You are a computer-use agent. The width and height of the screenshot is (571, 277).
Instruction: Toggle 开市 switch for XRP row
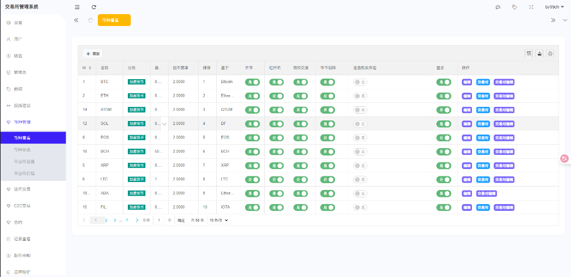pos(252,166)
